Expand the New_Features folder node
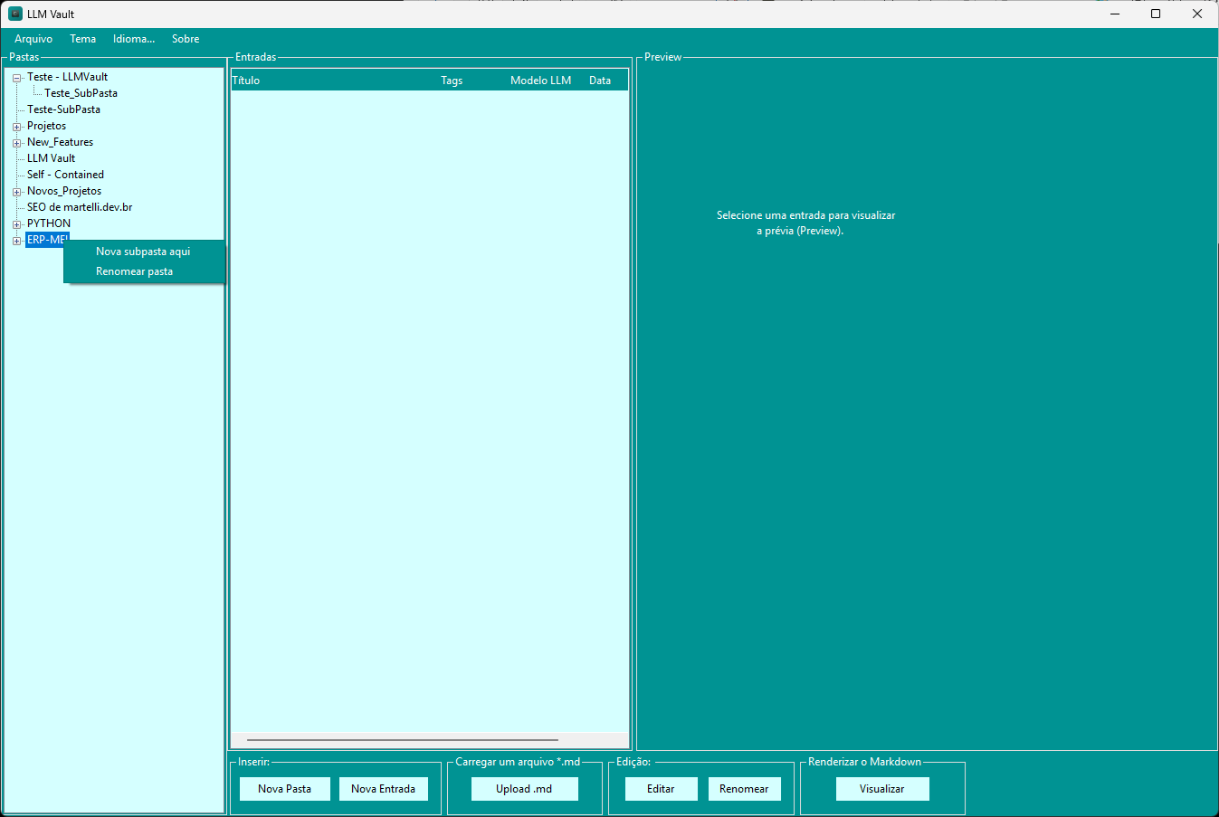The width and height of the screenshot is (1219, 817). (x=16, y=143)
